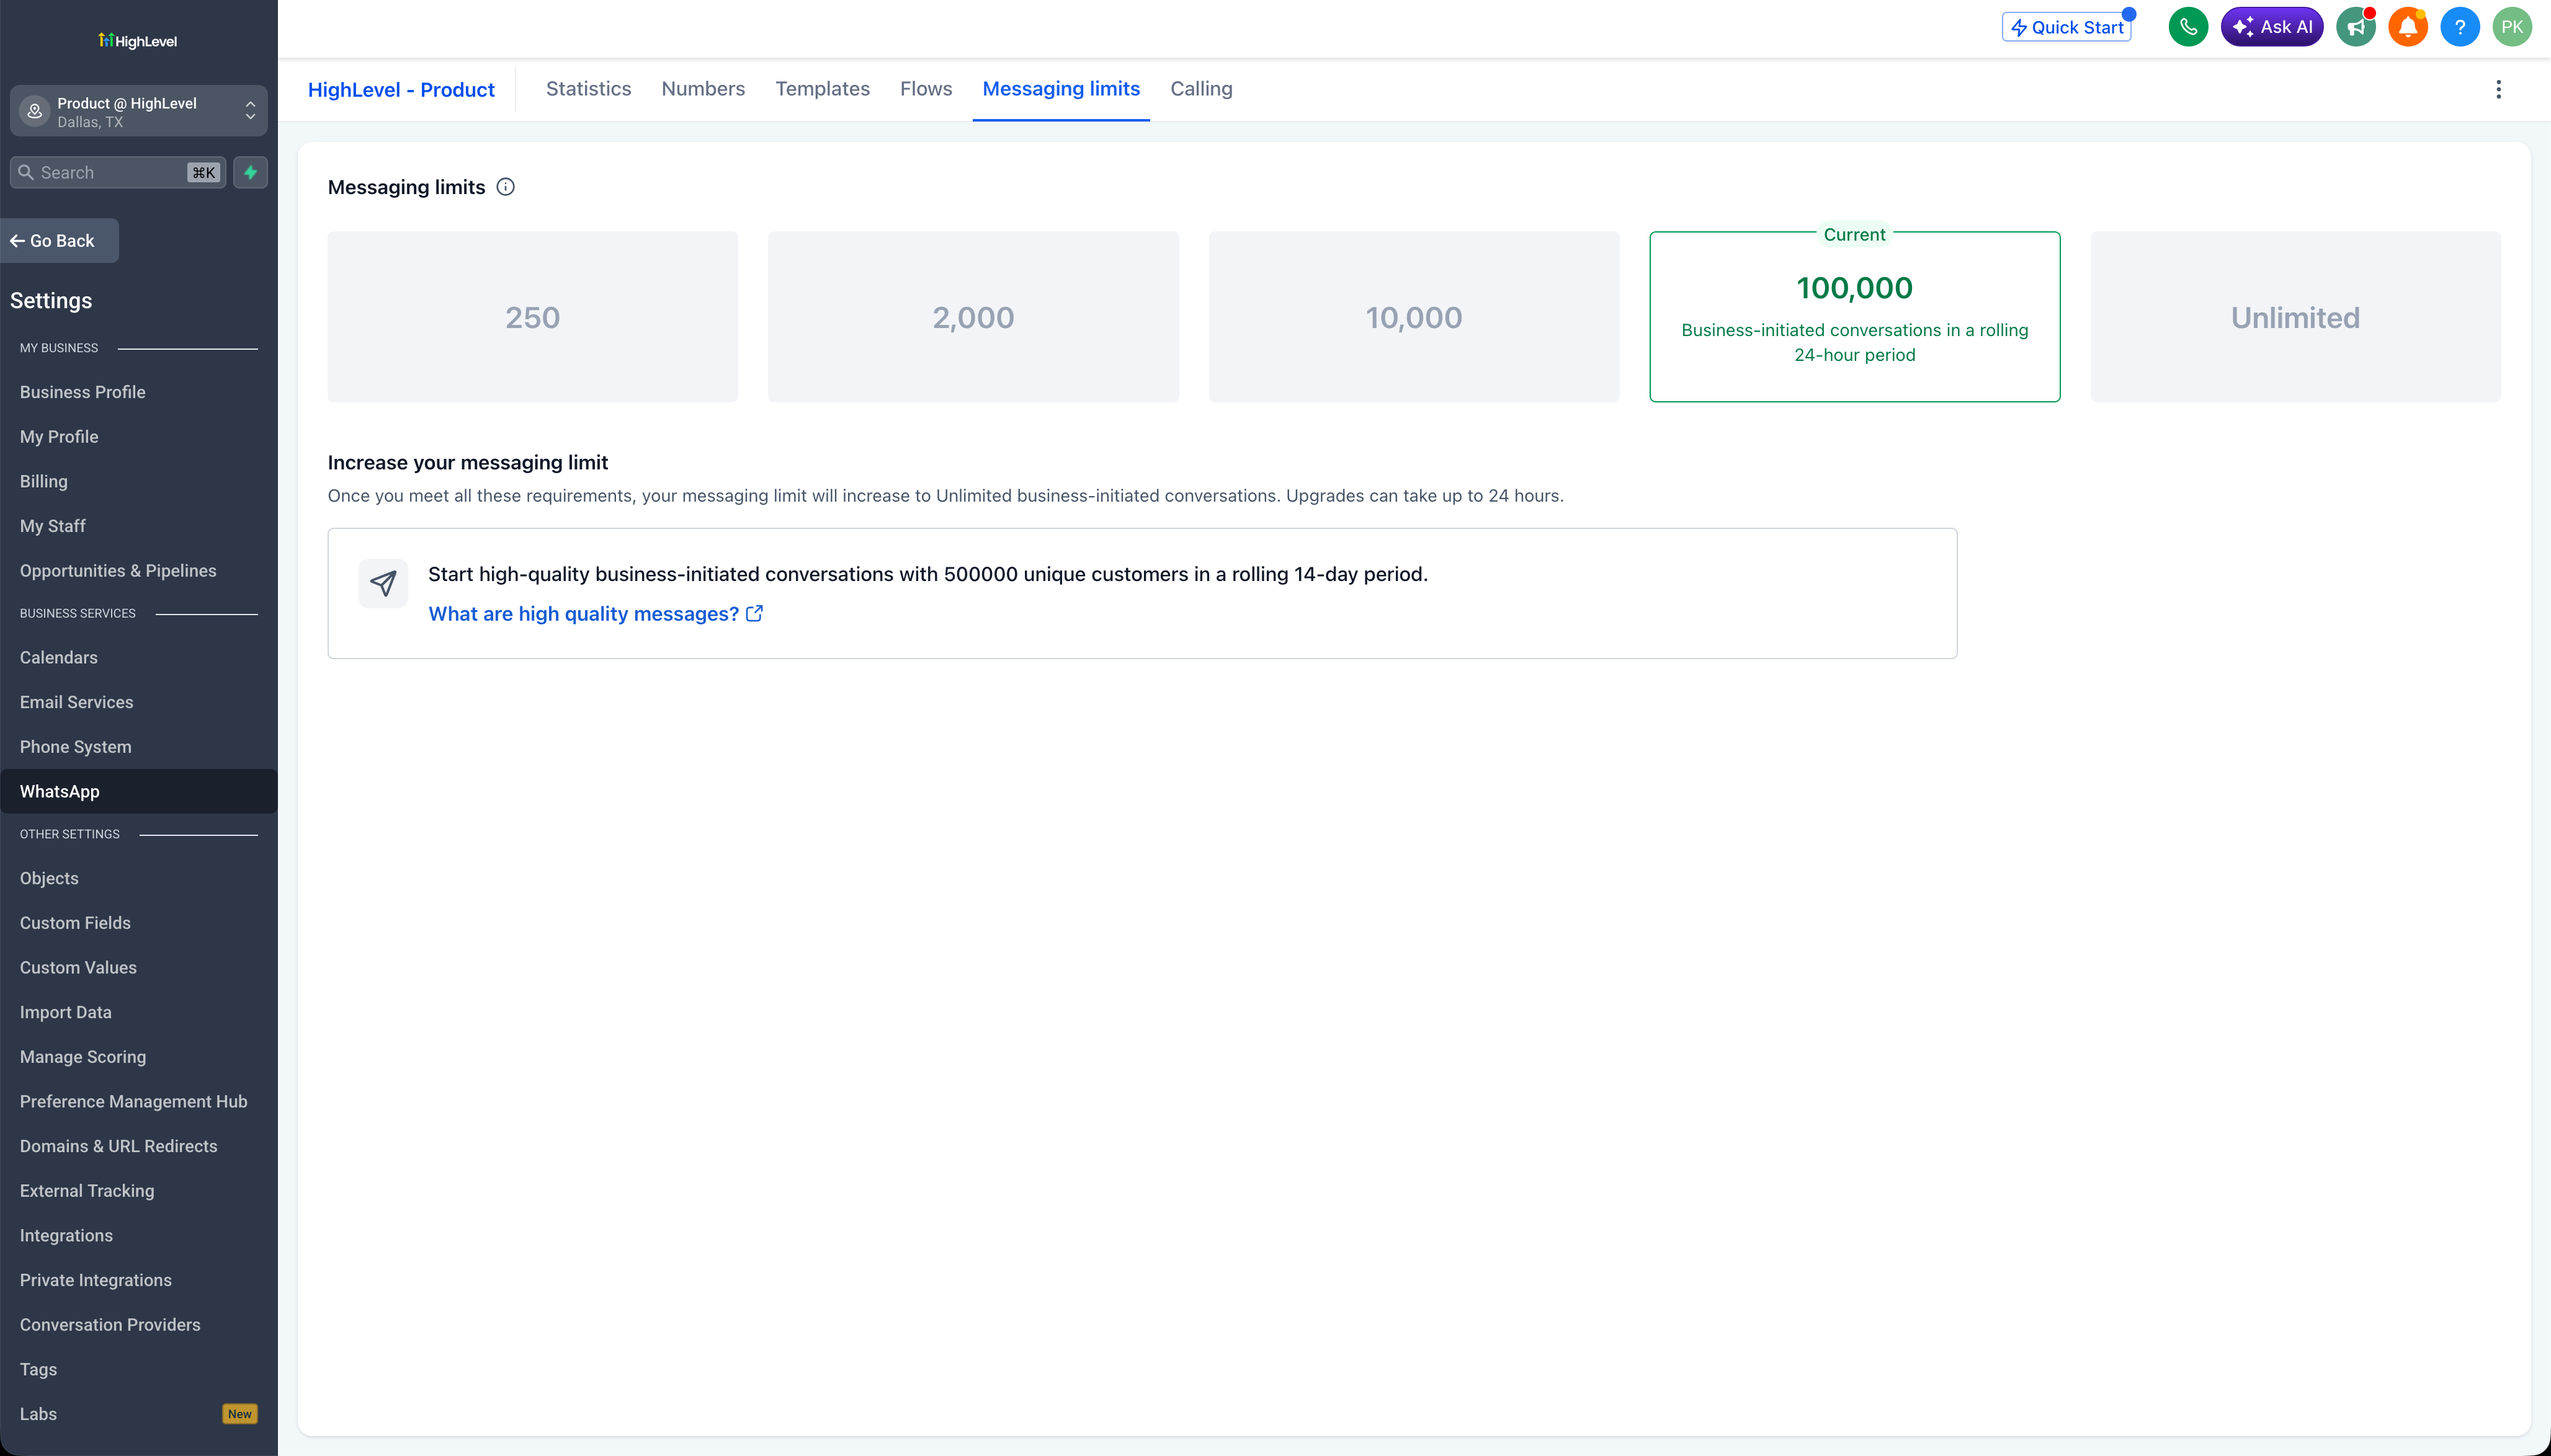Open My Staff settings
The height and width of the screenshot is (1456, 2551).
[x=53, y=526]
